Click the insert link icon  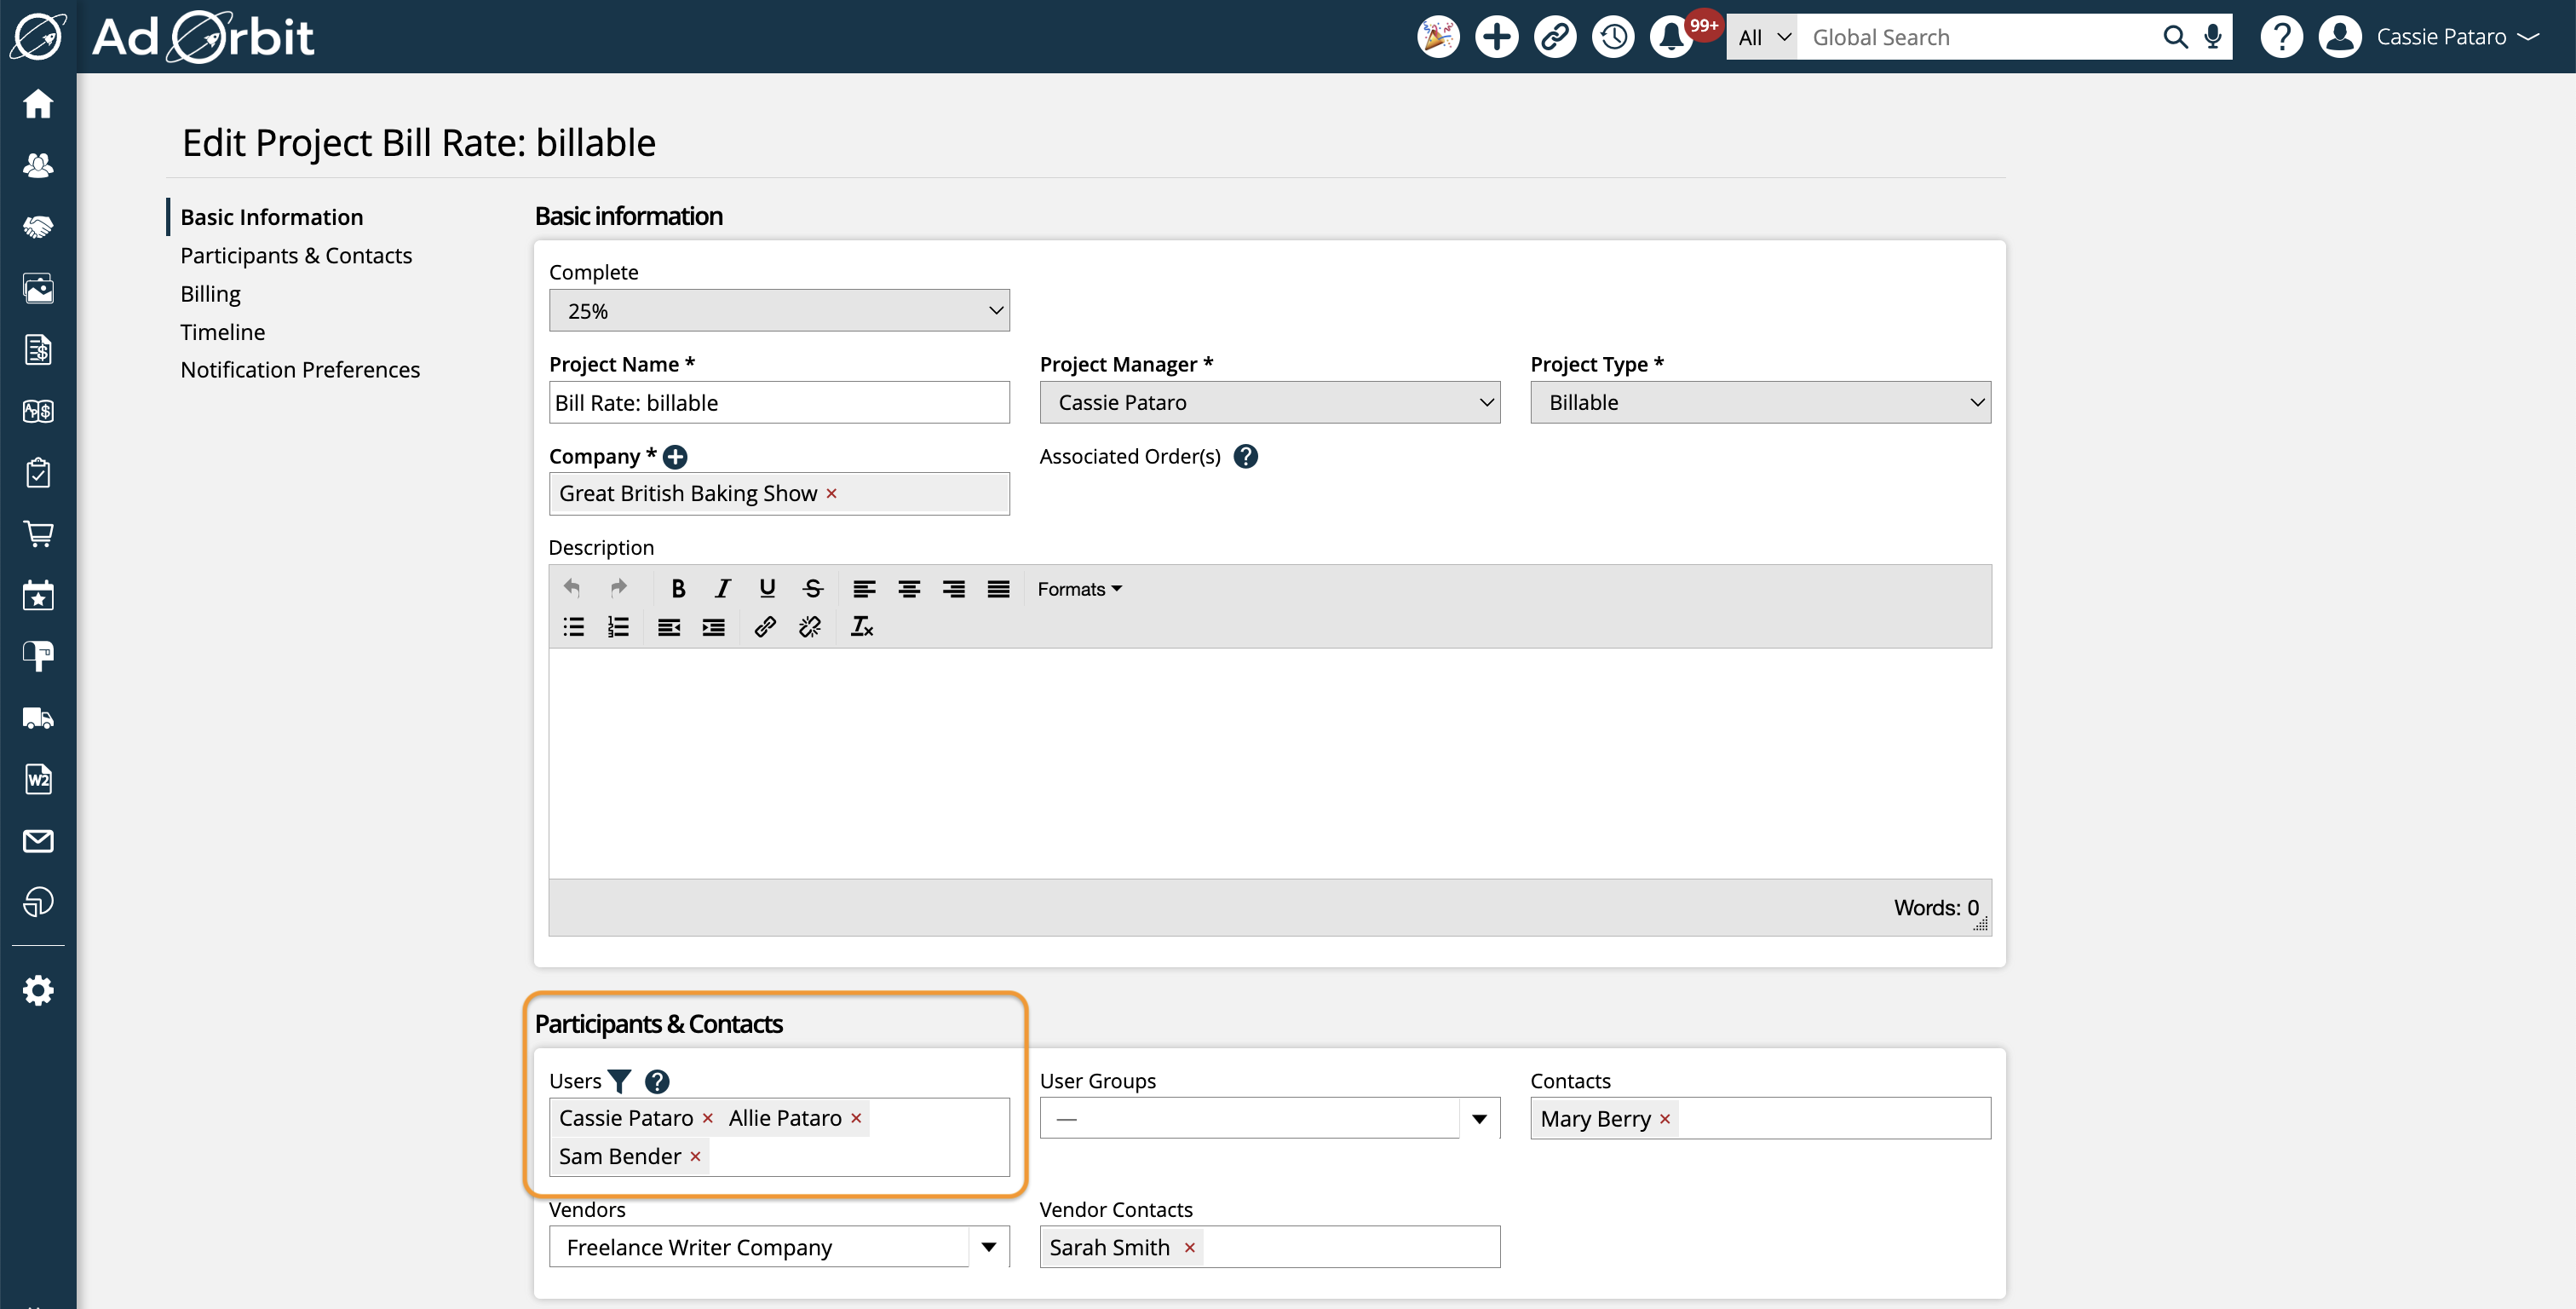click(x=766, y=626)
